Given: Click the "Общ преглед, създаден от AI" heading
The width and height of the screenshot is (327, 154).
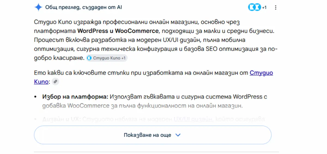Looking at the screenshot, I should 83,7.
